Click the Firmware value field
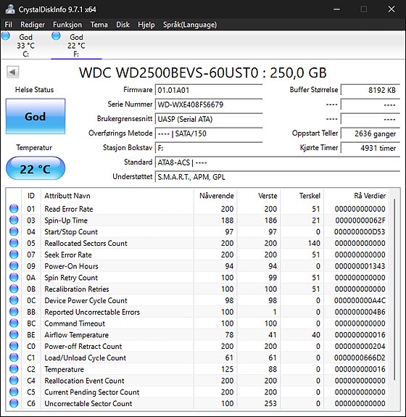This screenshot has height=417, width=406. (x=209, y=90)
